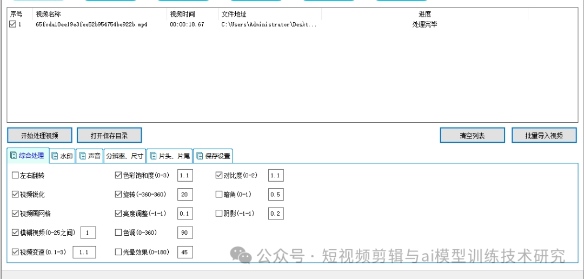Image resolution: width=584 pixels, height=279 pixels.
Task: Click the 色调 value field showing 90
Action: [185, 232]
